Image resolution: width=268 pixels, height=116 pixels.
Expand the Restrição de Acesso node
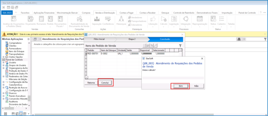tap(3, 88)
